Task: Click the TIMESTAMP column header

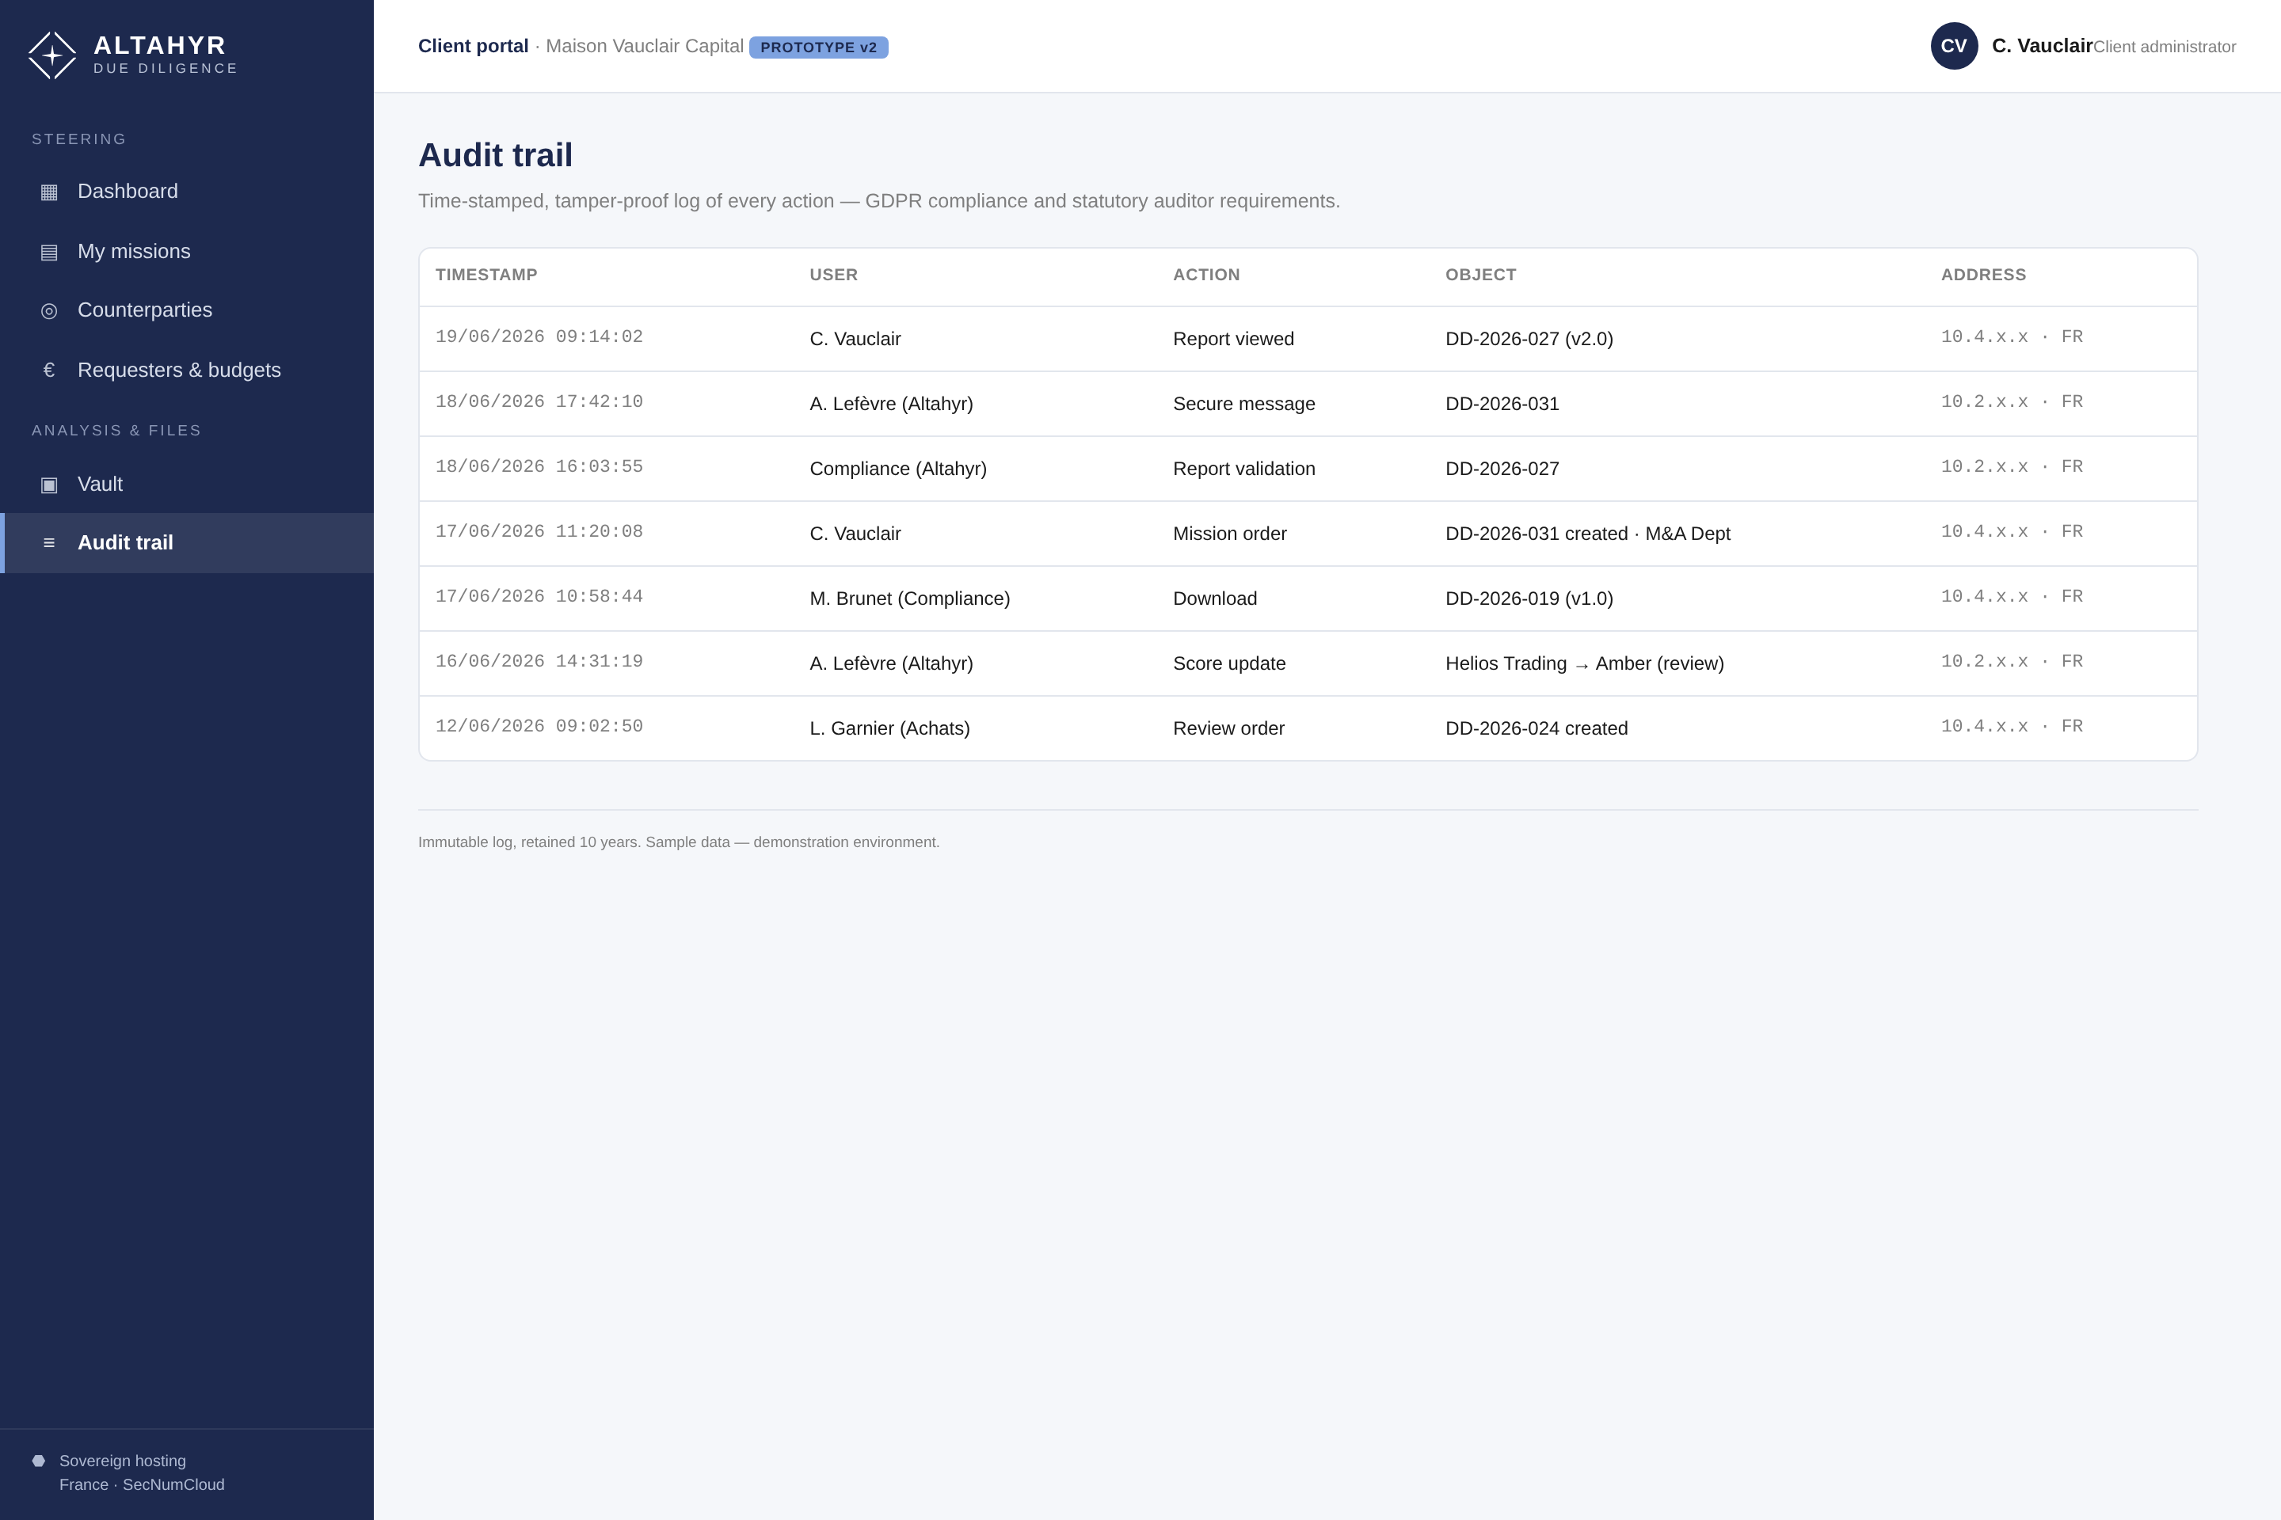Action: 486,275
